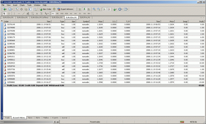Sort by the Order column header

pyautogui.click(x=12, y=21)
